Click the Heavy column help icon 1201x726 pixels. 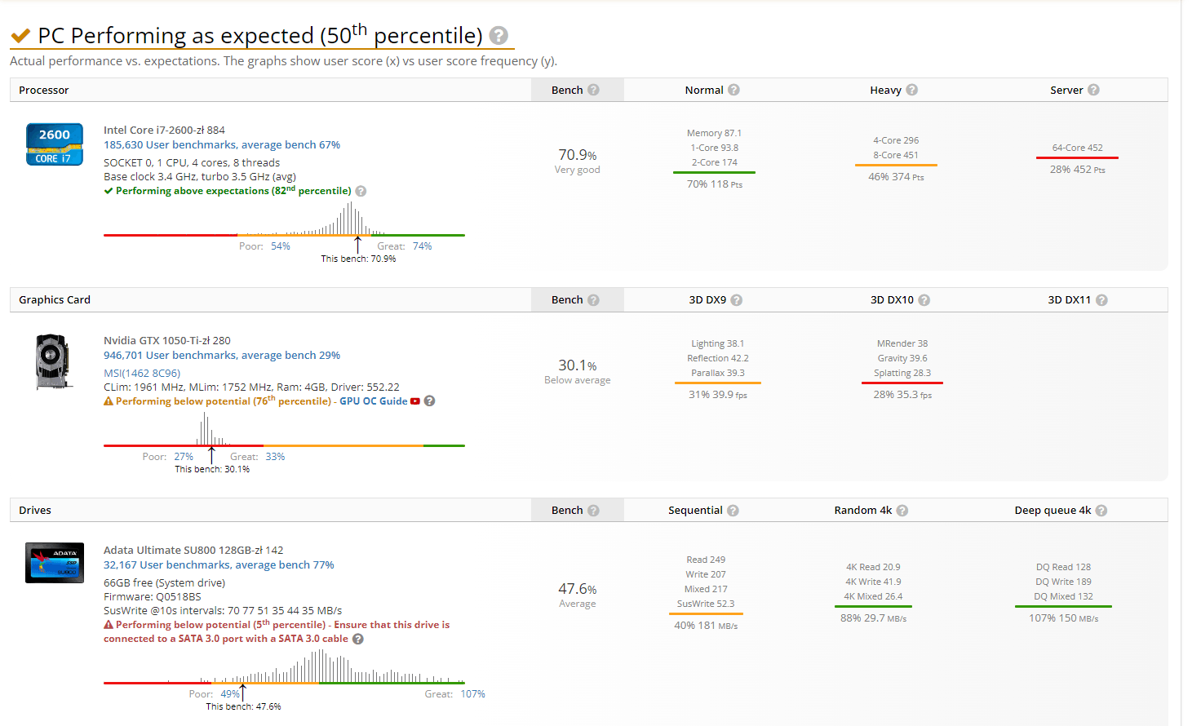tap(911, 90)
